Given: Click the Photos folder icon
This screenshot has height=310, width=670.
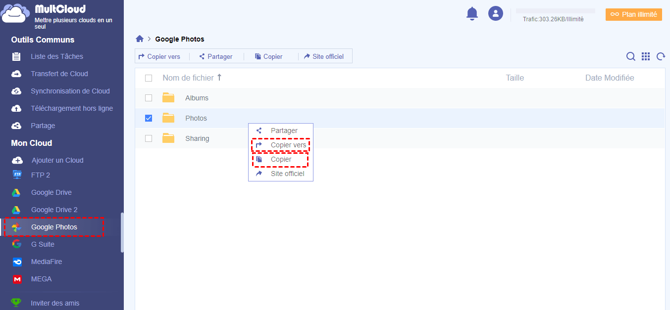Looking at the screenshot, I should click(168, 118).
